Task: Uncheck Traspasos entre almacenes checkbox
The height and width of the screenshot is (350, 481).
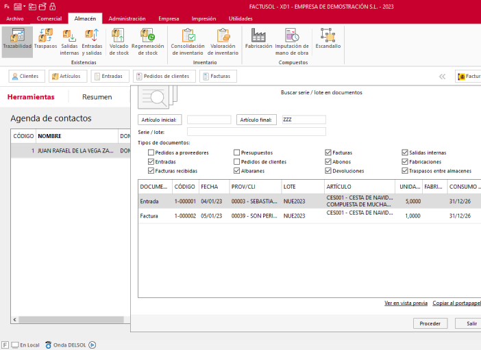Action: pos(405,171)
